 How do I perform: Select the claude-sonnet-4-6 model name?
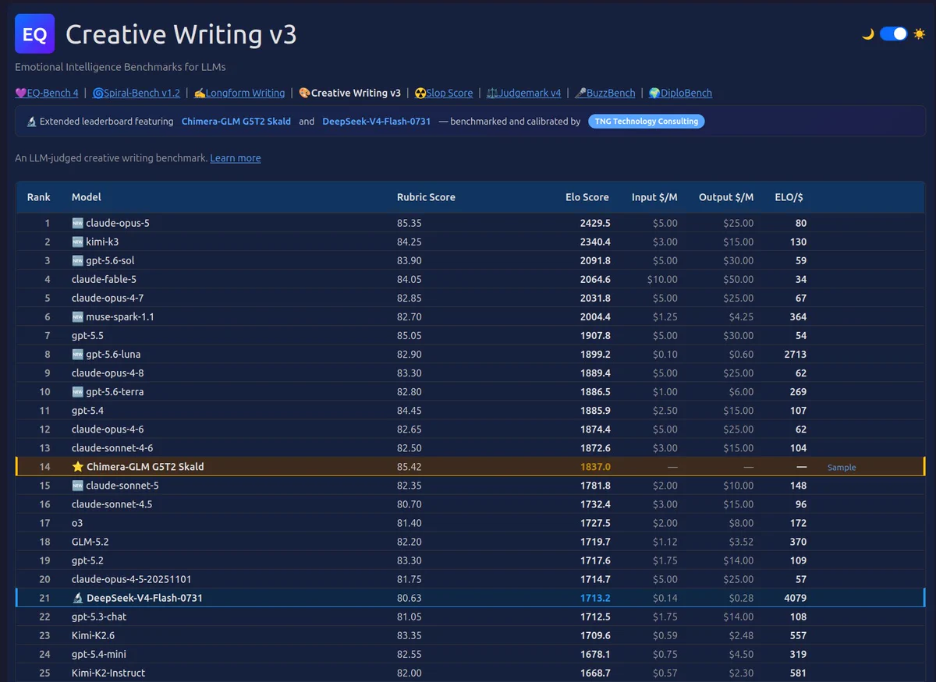click(x=112, y=448)
